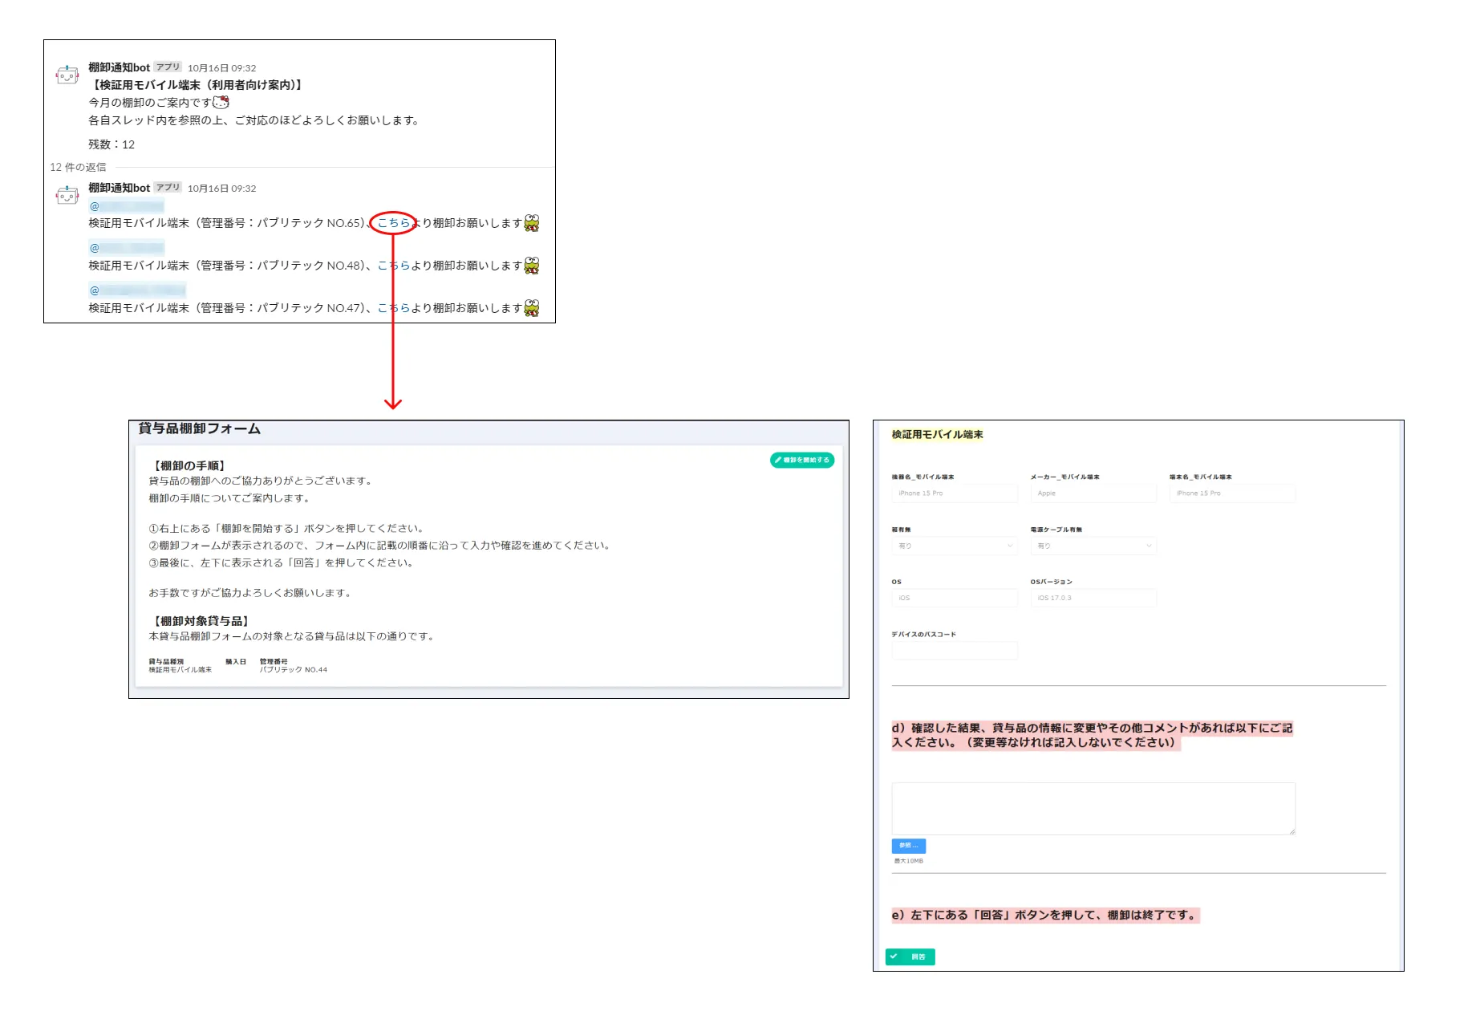This screenshot has height=1011, width=1480.
Task: Click the メーカー field showing Apple
Action: 1093,493
